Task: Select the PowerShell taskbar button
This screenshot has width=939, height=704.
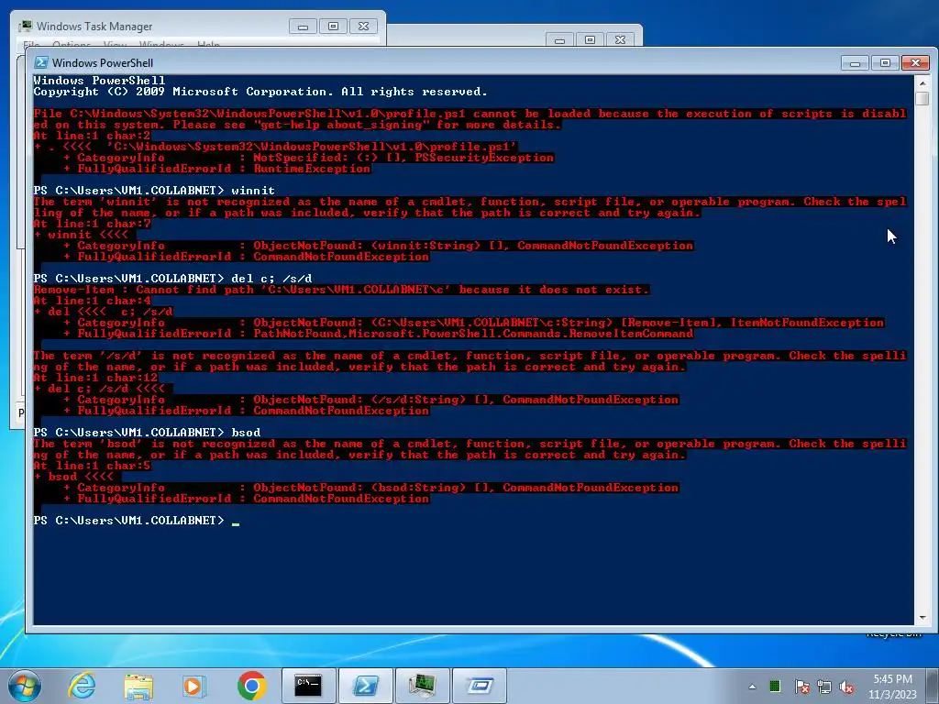Action: [365, 686]
